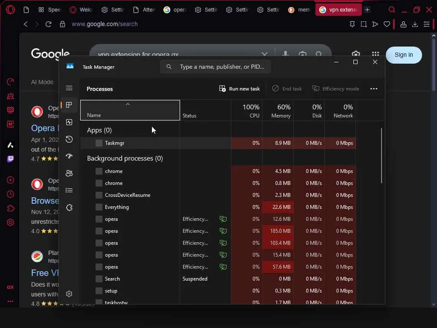Open Startup apps icon in Task Manager
Viewport: 437px width, 328px height.
(69, 156)
